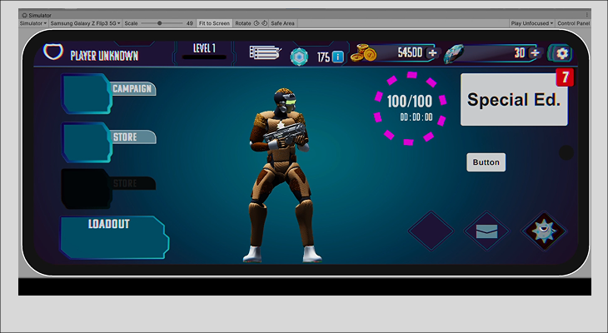Tap the 100/100 energy ring
This screenshot has width=608, height=333.
[x=410, y=108]
